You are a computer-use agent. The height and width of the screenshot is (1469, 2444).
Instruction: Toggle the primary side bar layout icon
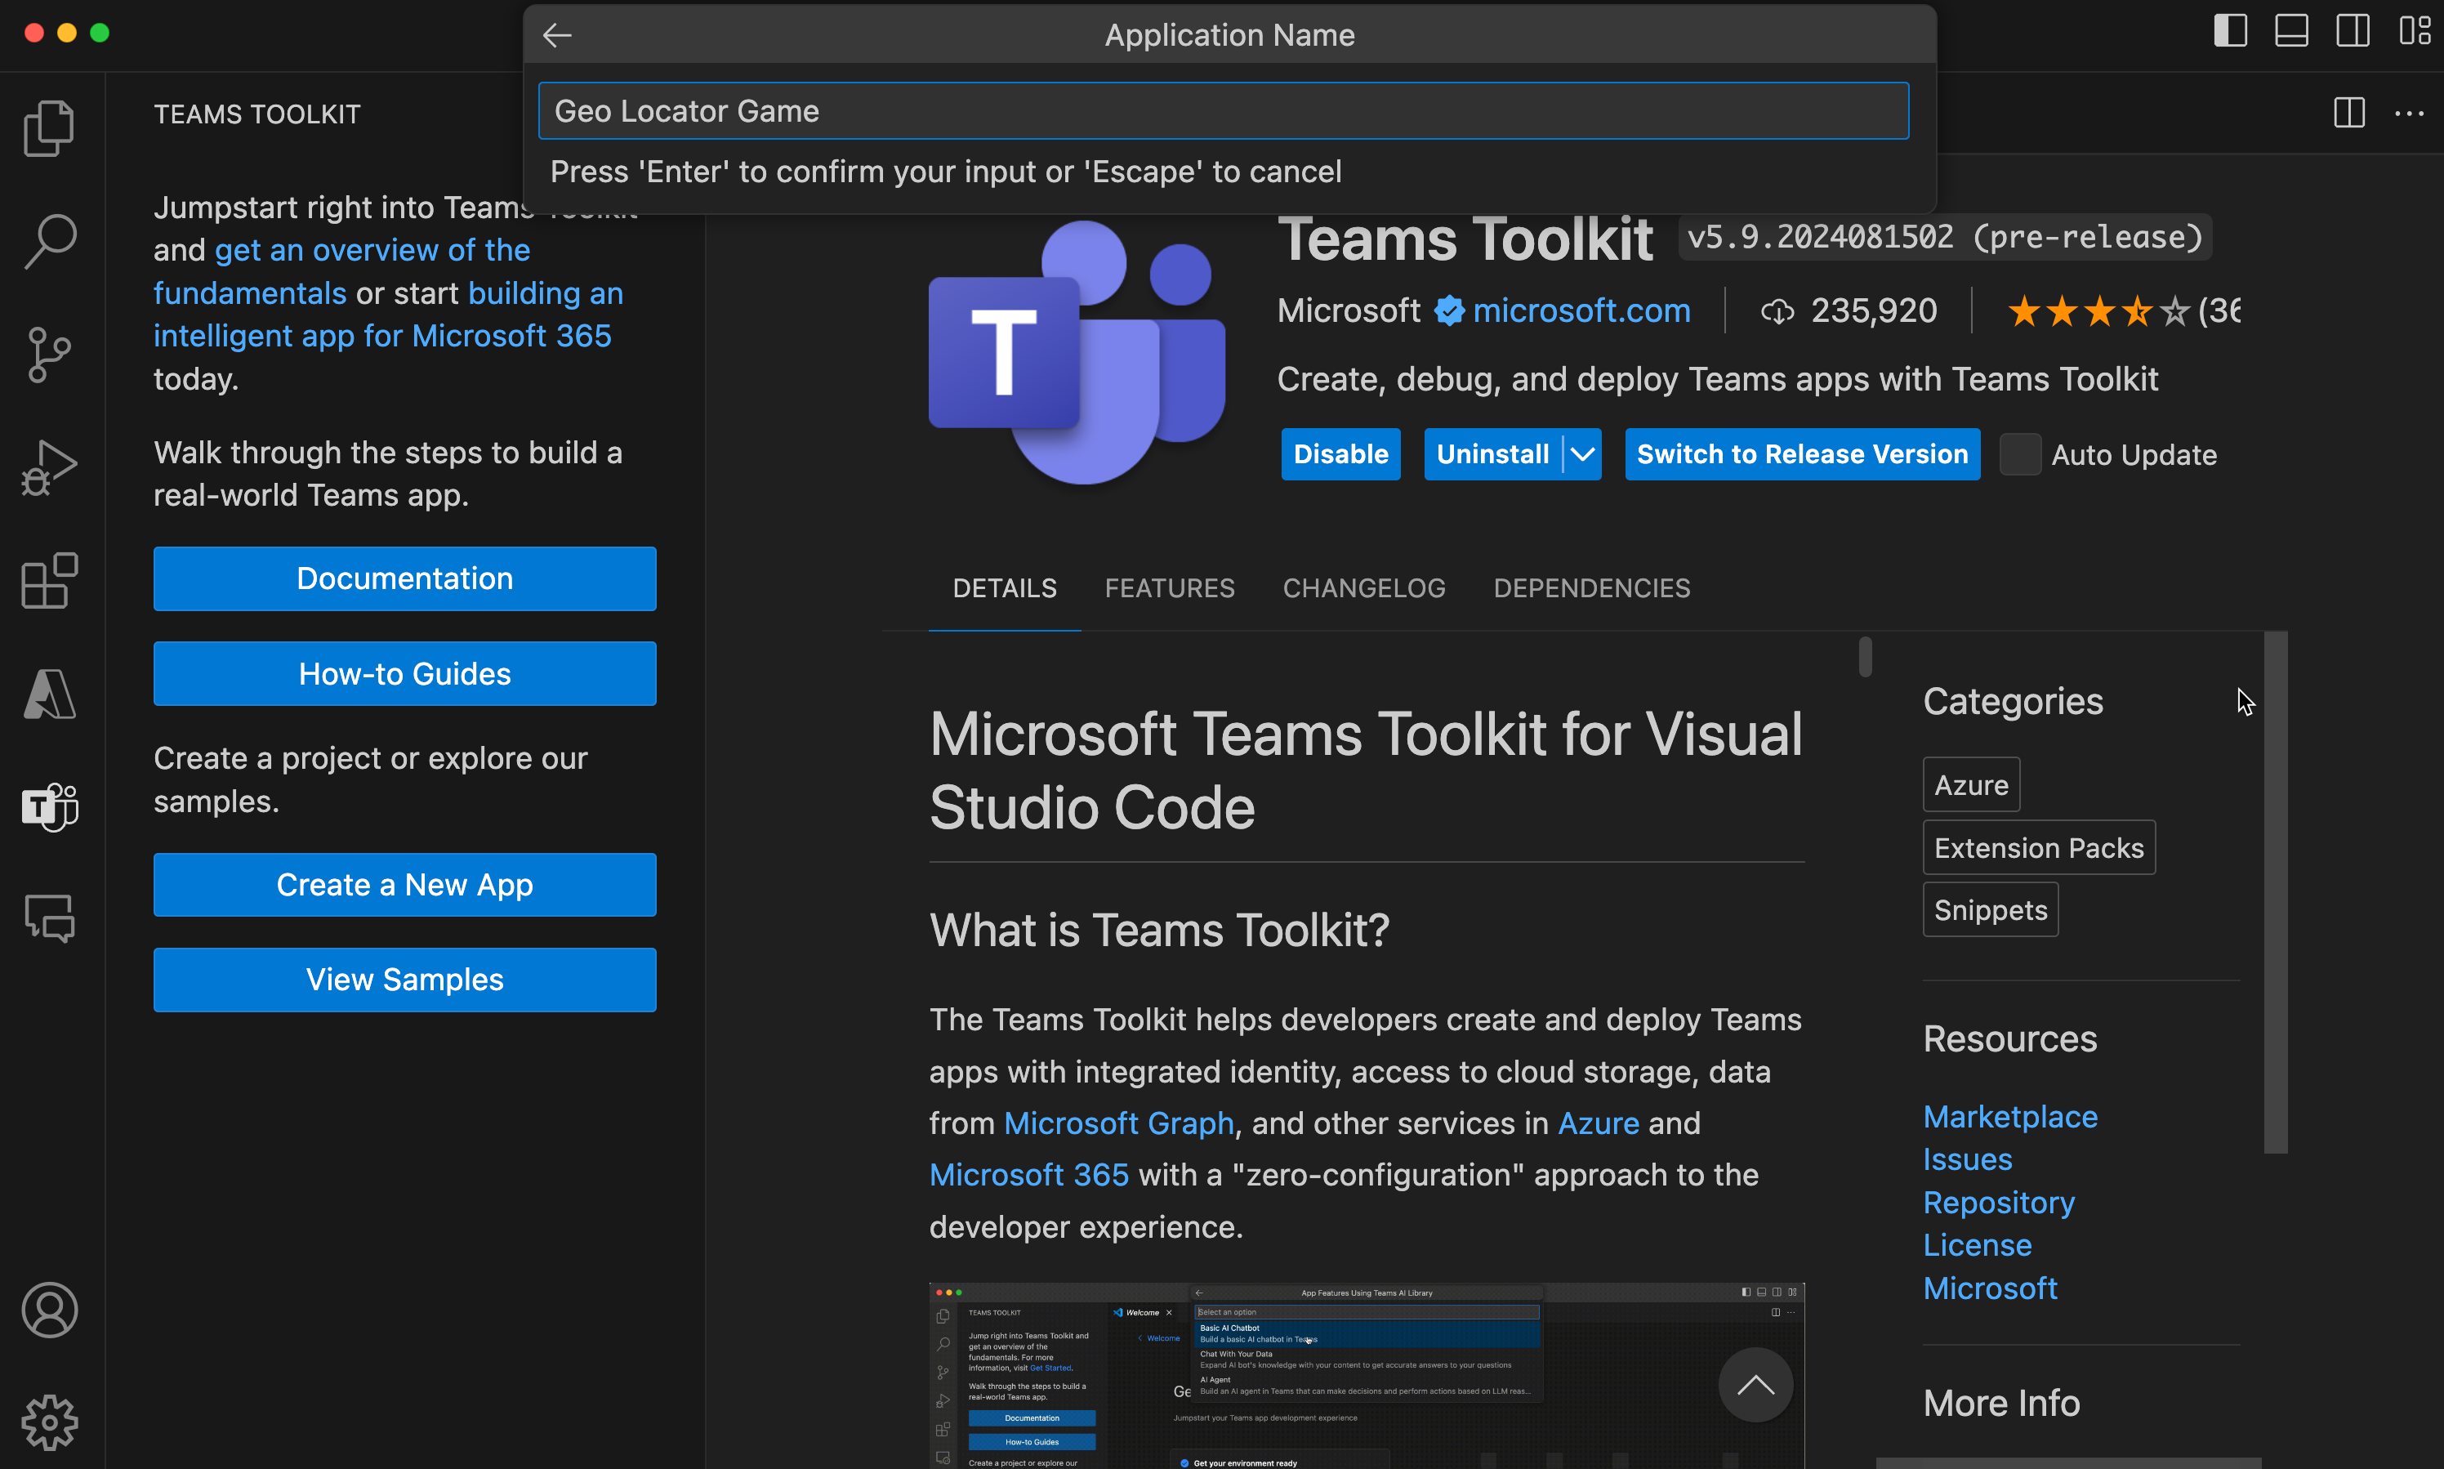point(2230,31)
